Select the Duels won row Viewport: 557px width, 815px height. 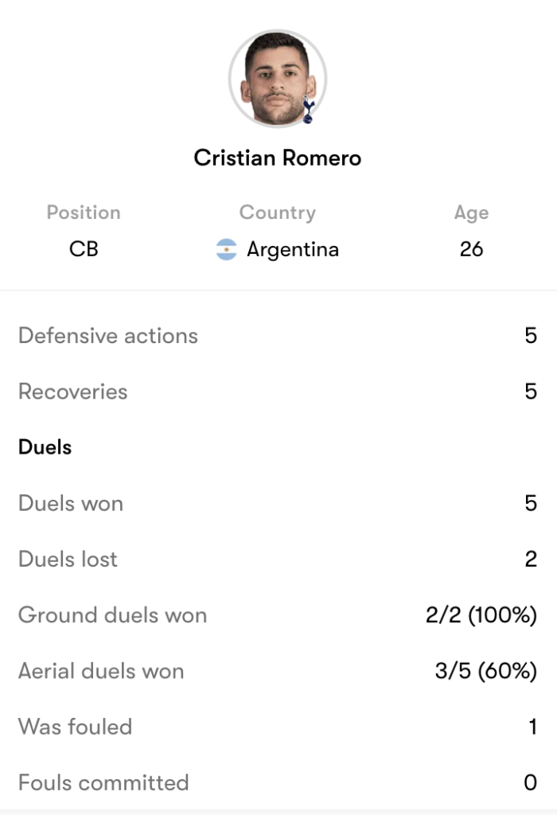(x=278, y=503)
